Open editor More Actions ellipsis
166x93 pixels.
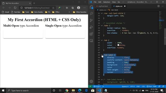(x=163, y=6)
